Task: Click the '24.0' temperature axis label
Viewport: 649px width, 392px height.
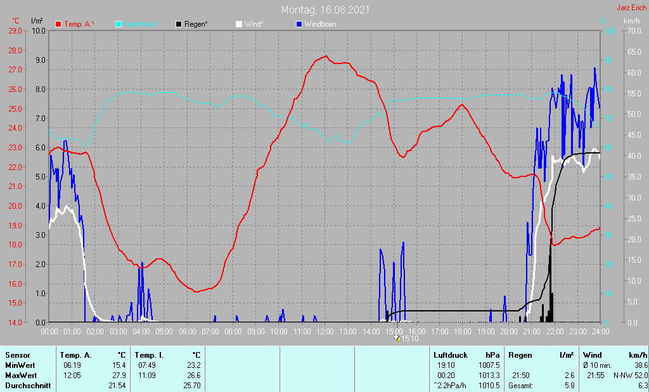Action: 15,128
